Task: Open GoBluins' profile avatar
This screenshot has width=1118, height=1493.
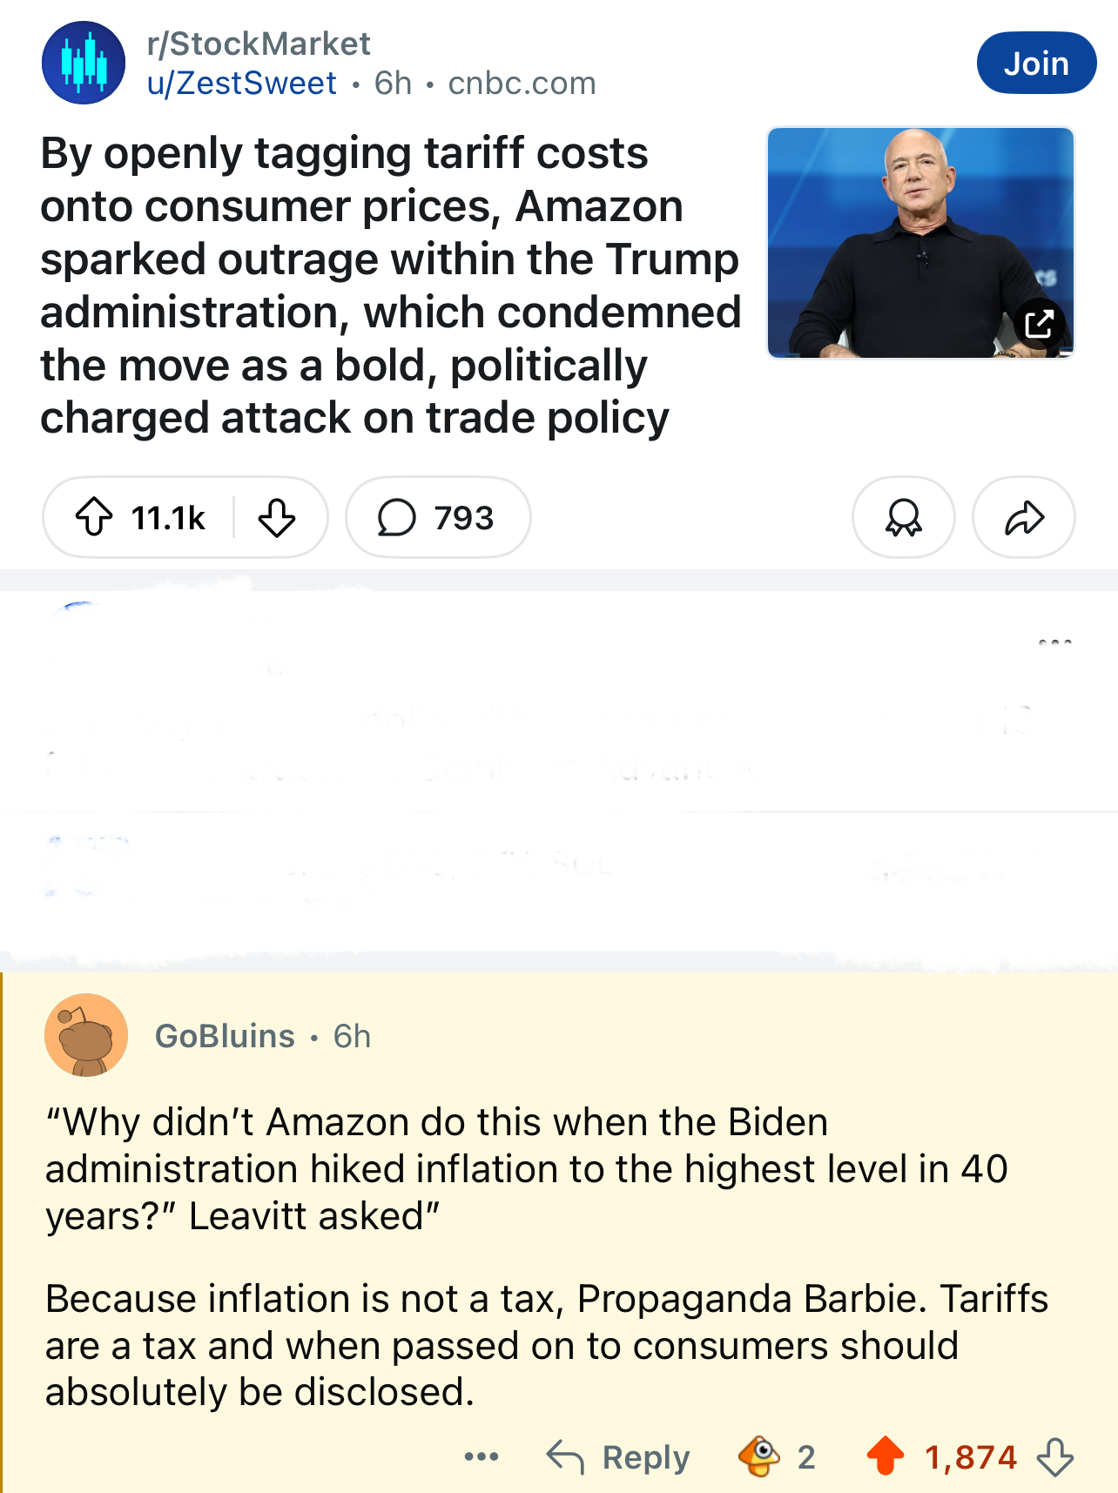Action: pyautogui.click(x=86, y=1035)
